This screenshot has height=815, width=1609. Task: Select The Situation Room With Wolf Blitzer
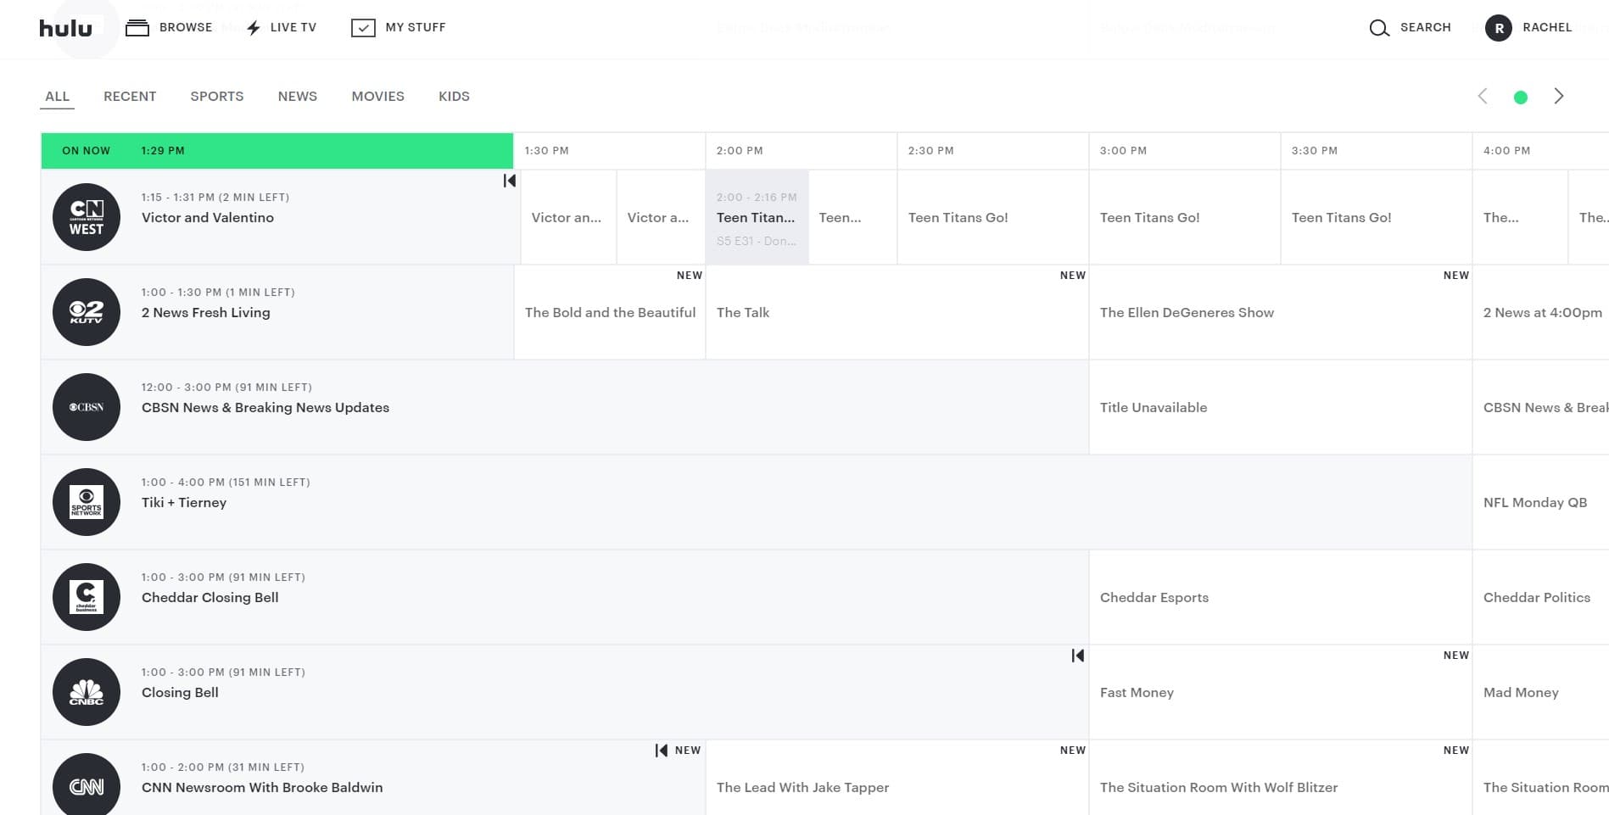1281,778
